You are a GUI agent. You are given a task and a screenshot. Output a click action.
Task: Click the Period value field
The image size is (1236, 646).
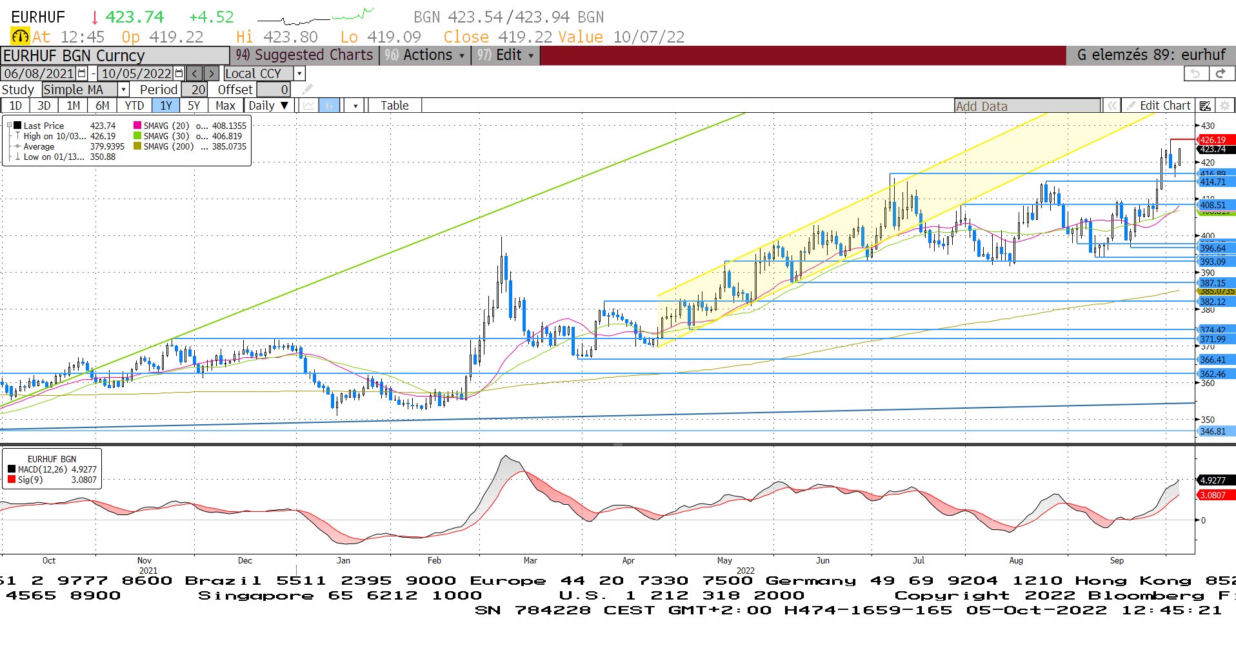194,90
